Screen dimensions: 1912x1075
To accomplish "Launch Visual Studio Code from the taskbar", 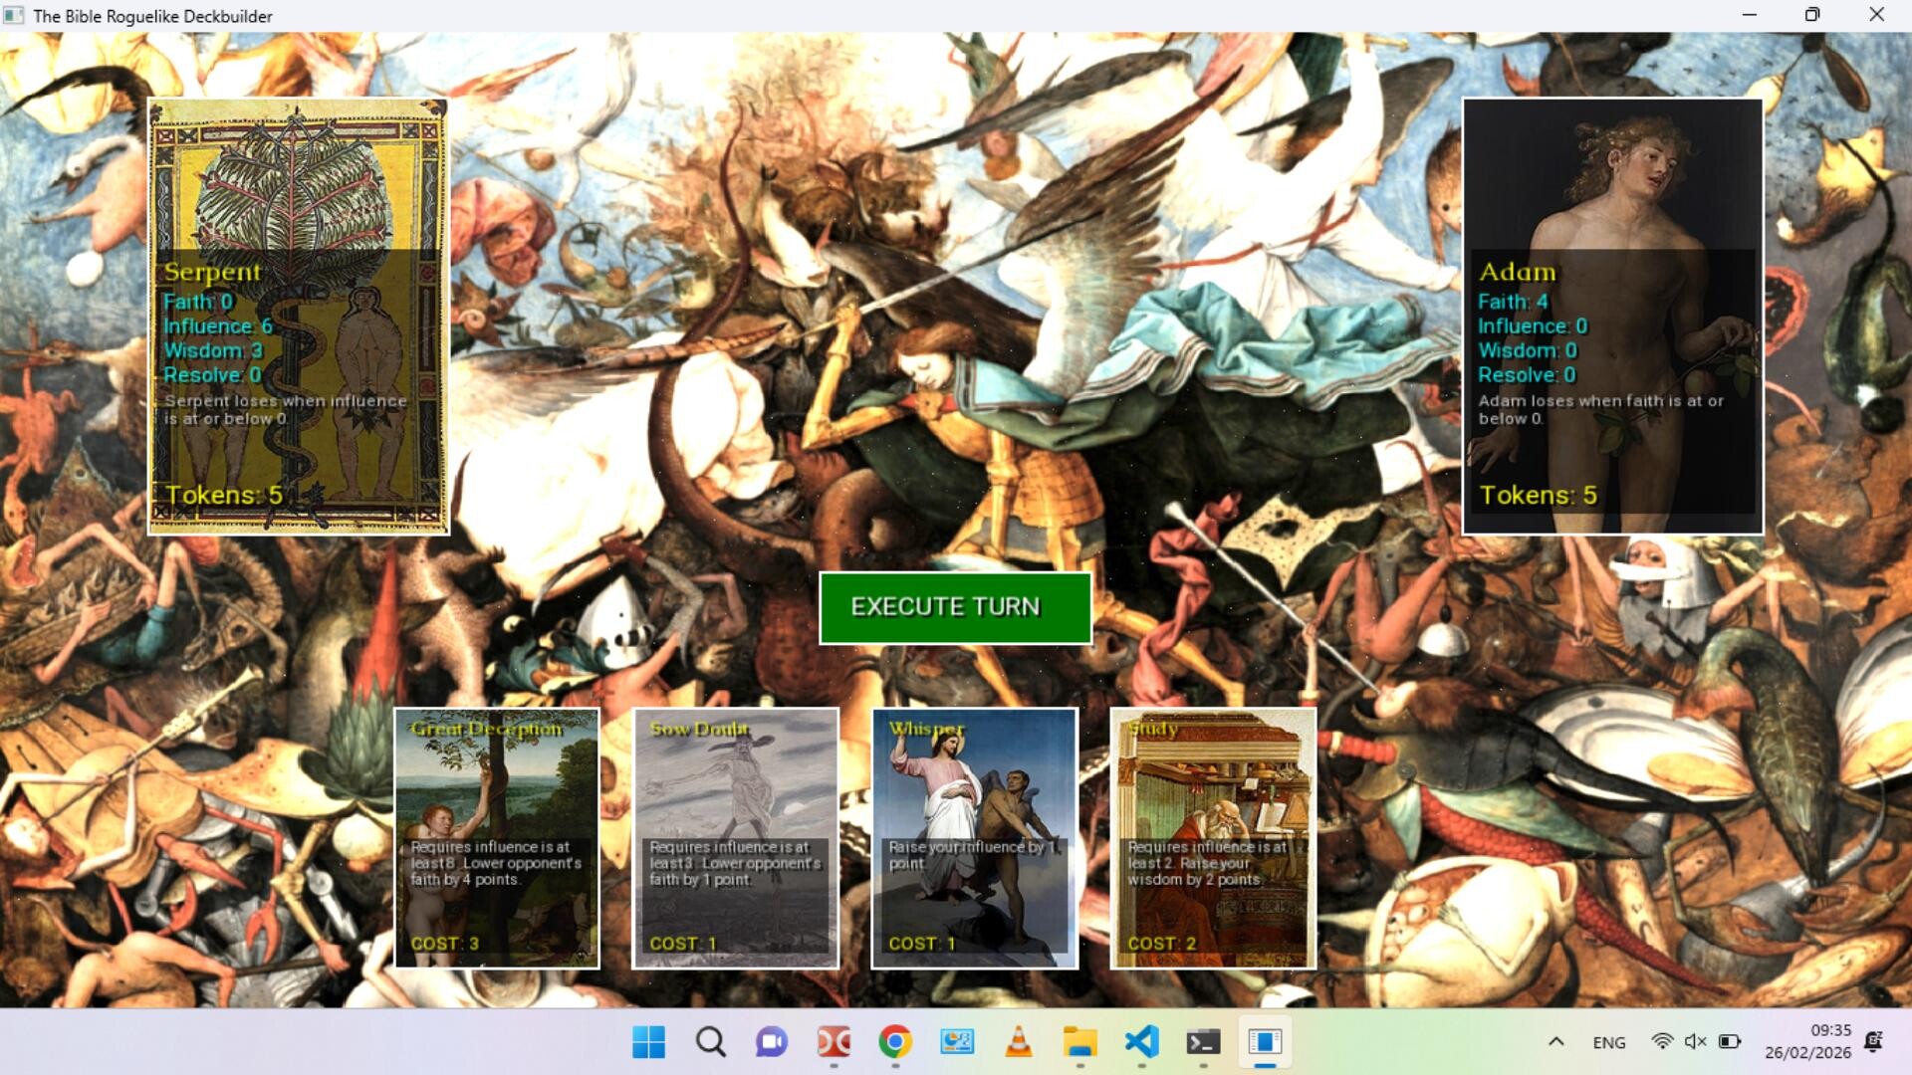I will 1142,1043.
